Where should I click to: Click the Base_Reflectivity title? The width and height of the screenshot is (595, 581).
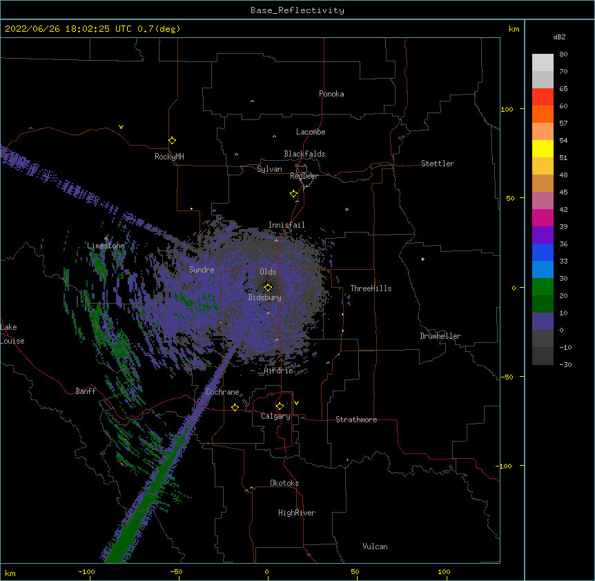(297, 10)
